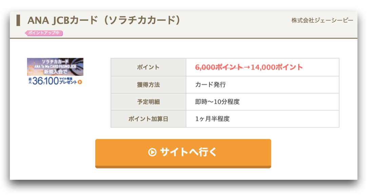Click the ポイント加算日 row header cell
Viewport: 369px width, 196px height.
(x=149, y=119)
